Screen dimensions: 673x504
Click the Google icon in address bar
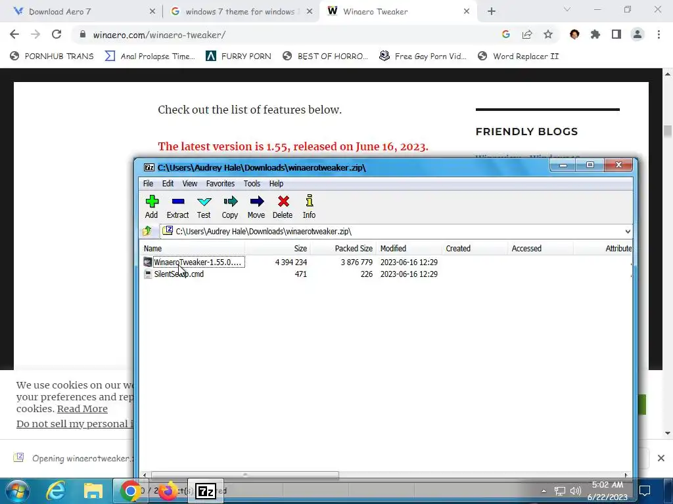coord(506,35)
